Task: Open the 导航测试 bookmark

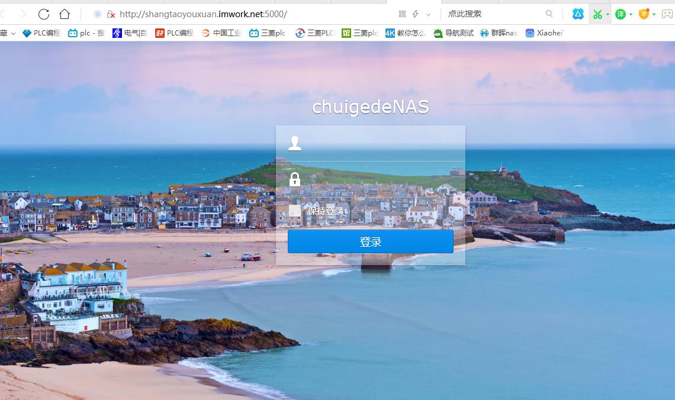Action: (454, 33)
